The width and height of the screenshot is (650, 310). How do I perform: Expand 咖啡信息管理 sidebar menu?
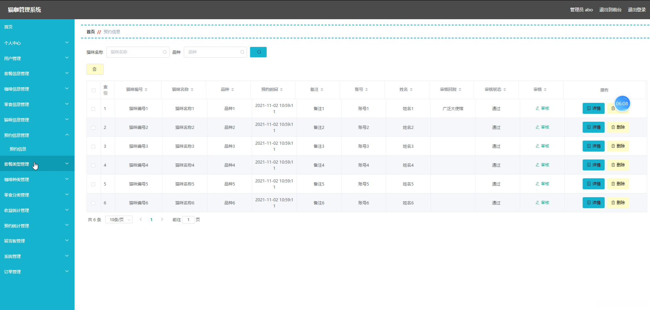[x=37, y=89]
